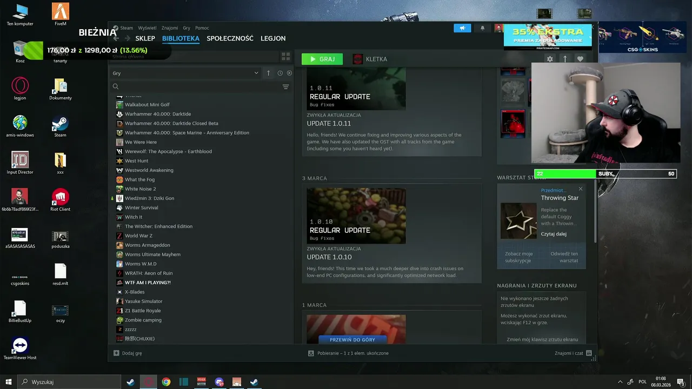Select Zombie camping in library
The image size is (692, 389).
click(143, 320)
